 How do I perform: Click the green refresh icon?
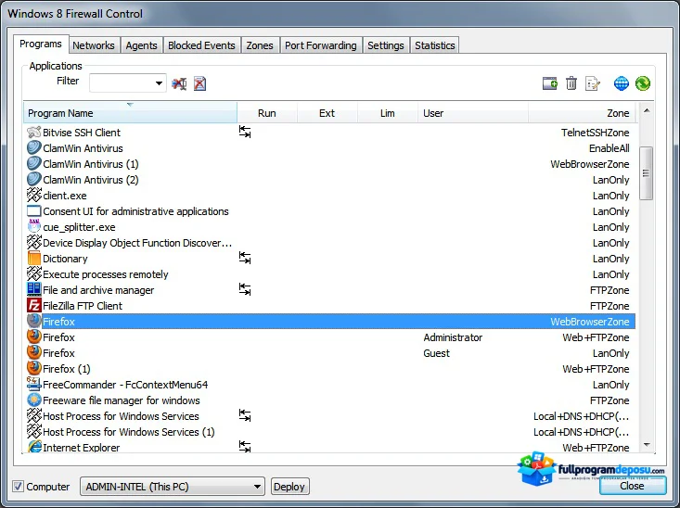pos(643,83)
